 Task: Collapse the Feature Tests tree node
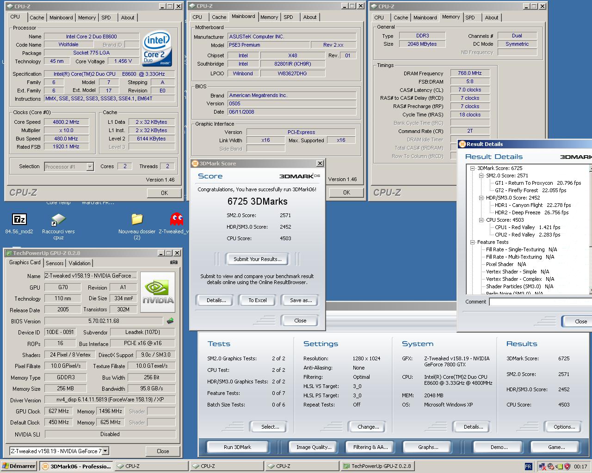tap(473, 242)
